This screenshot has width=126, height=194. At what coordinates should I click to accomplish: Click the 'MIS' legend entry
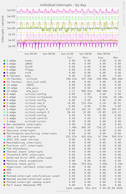[x=9, y=173]
